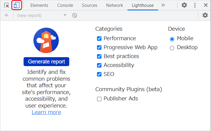The height and width of the screenshot is (131, 211).
Task: Open Lighthouse settings gear icon
Action: 205,15
